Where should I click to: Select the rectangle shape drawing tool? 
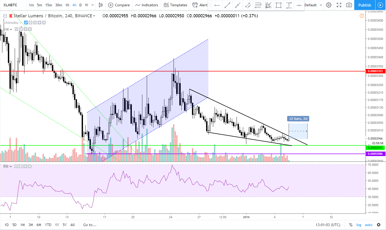pyautogui.click(x=279, y=5)
